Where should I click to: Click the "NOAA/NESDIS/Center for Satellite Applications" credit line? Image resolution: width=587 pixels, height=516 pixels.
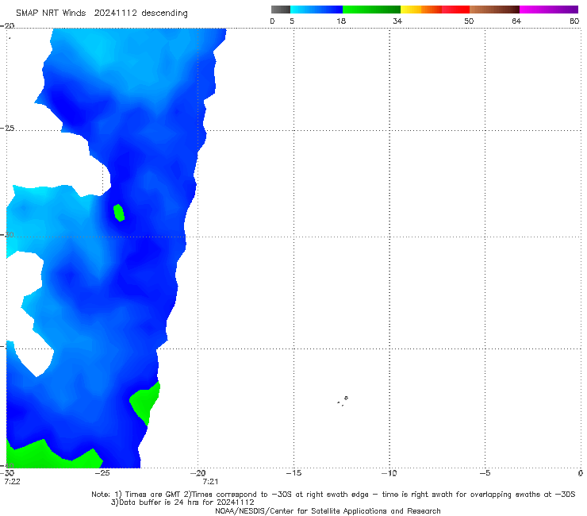pos(328,510)
